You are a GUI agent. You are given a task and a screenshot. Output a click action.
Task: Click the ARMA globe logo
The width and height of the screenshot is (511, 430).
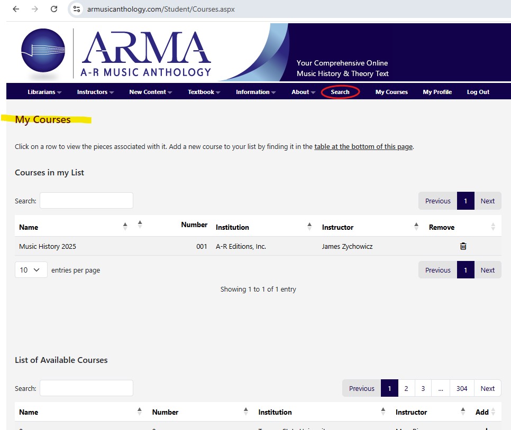[43, 51]
